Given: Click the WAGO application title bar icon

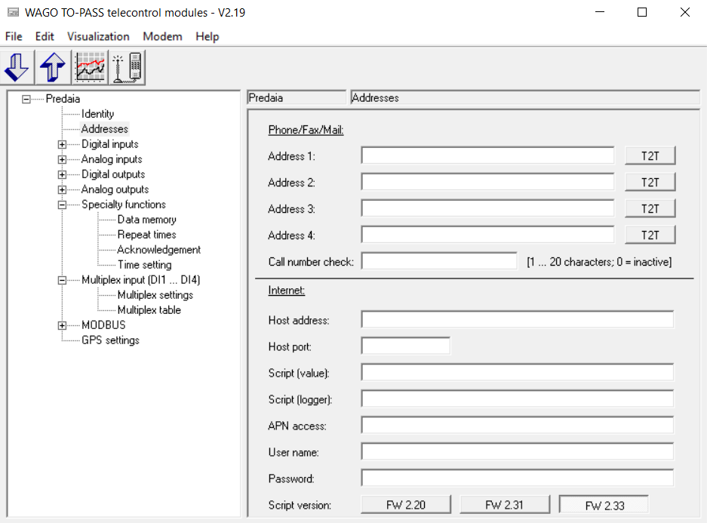Looking at the screenshot, I should coord(14,12).
